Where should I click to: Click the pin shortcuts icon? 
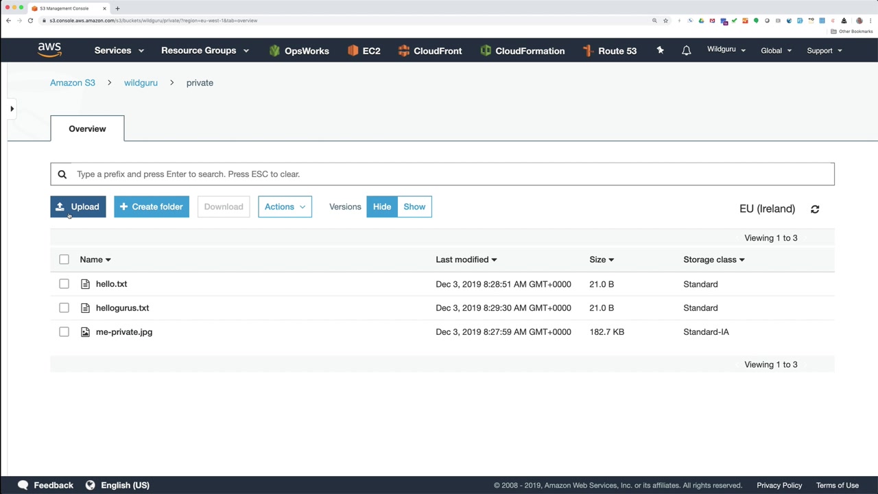pyautogui.click(x=660, y=50)
